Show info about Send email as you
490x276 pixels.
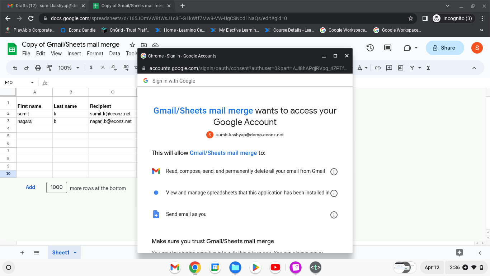pos(334,215)
